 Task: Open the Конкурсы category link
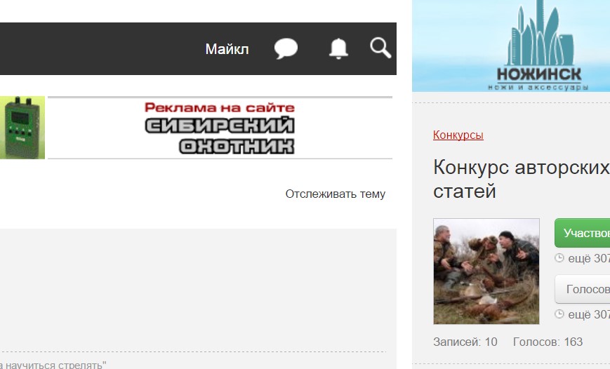click(458, 135)
